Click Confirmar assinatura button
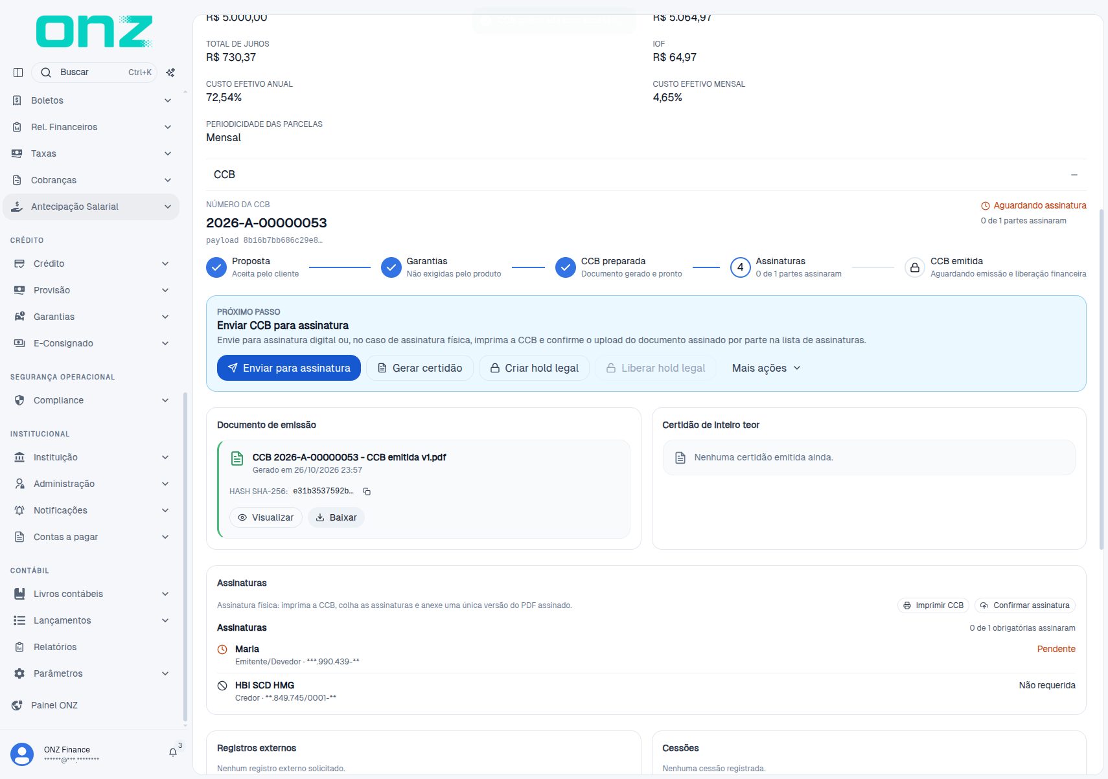 1025,605
